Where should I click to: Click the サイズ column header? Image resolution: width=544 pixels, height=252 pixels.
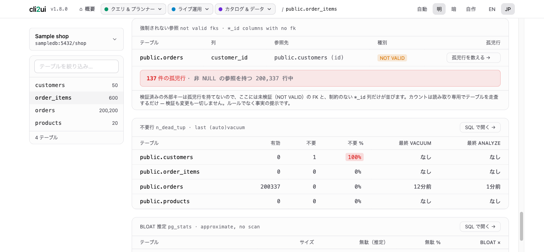pos(307,242)
